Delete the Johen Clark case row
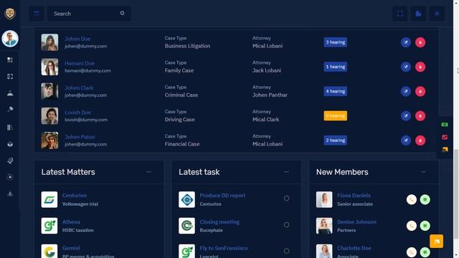This screenshot has height=258, width=459. point(420,91)
